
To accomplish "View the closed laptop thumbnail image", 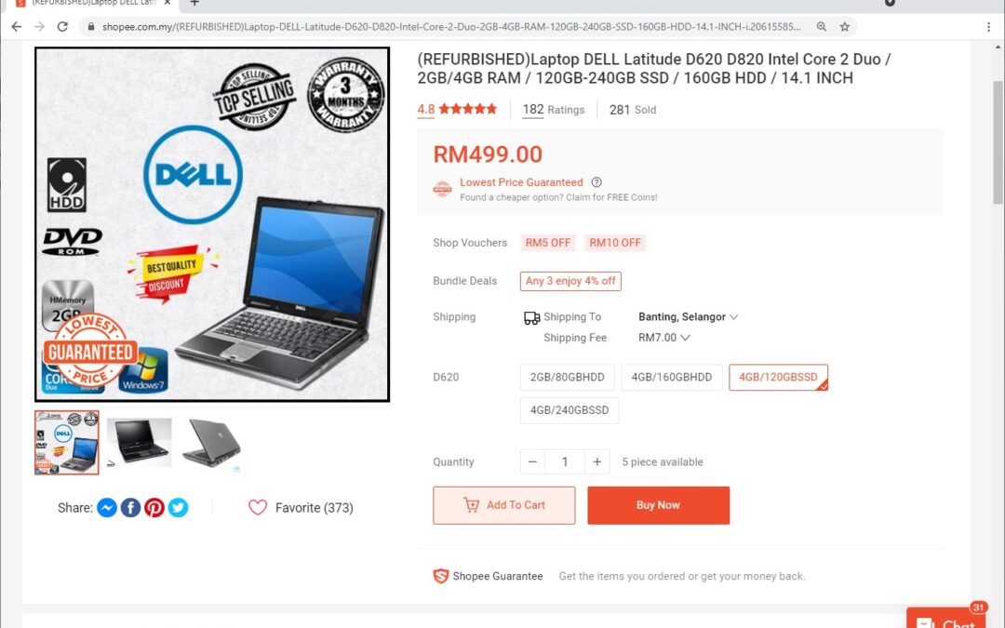I will (211, 443).
